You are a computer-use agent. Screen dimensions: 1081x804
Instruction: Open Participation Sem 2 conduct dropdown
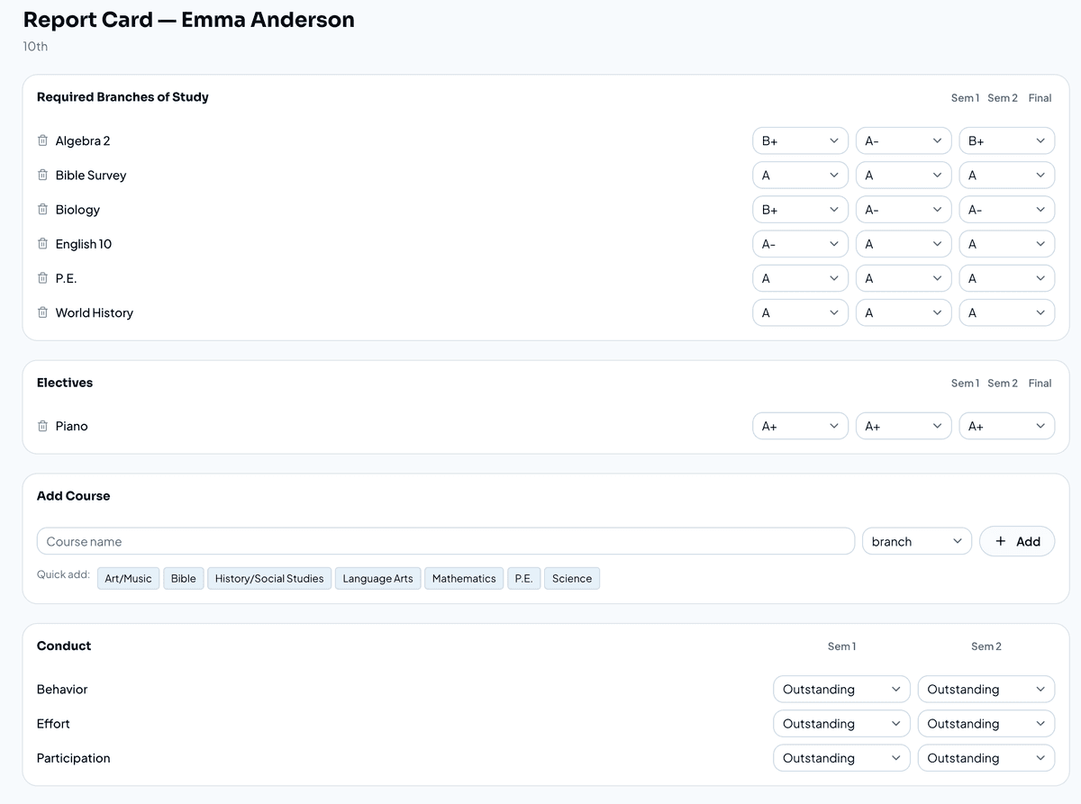pyautogui.click(x=986, y=758)
